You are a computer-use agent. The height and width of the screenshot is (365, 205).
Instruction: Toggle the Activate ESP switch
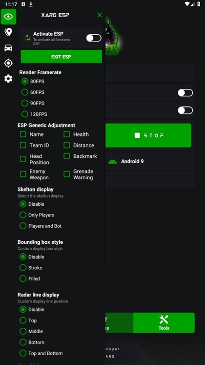pos(94,38)
